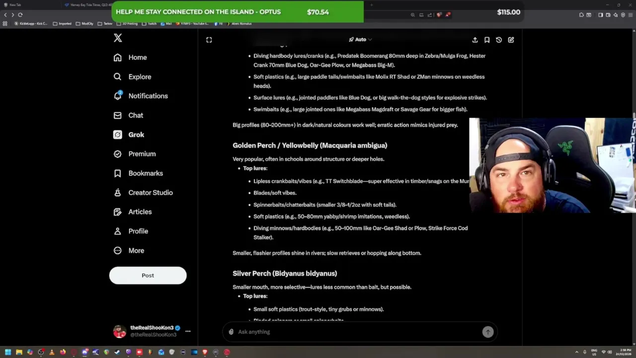Open the Home page
Image resolution: width=636 pixels, height=358 pixels.
(130, 57)
